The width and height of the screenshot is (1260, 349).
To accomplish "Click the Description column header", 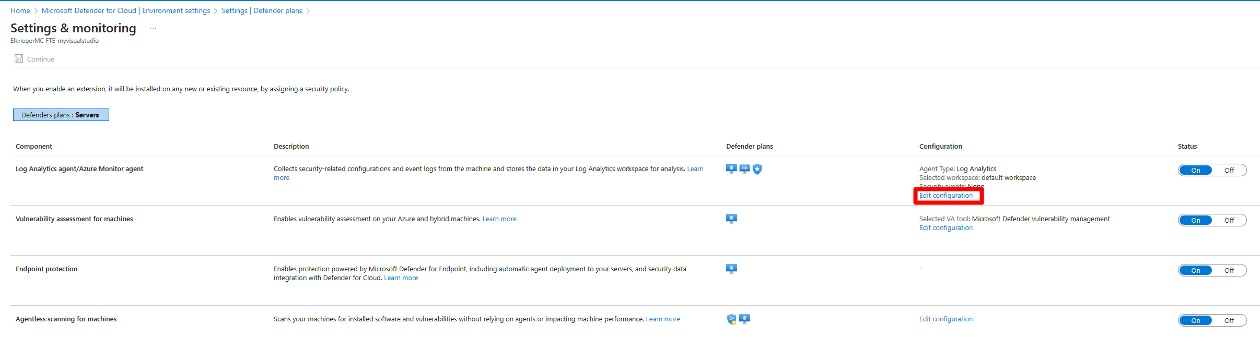I will 291,147.
